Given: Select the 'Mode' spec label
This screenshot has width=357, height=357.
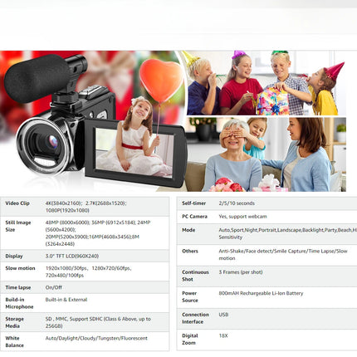Looking at the screenshot, I should [188, 230].
